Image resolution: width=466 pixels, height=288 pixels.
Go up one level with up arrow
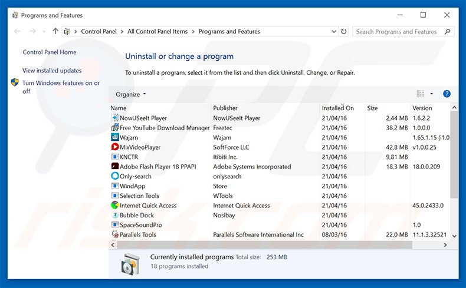55,31
